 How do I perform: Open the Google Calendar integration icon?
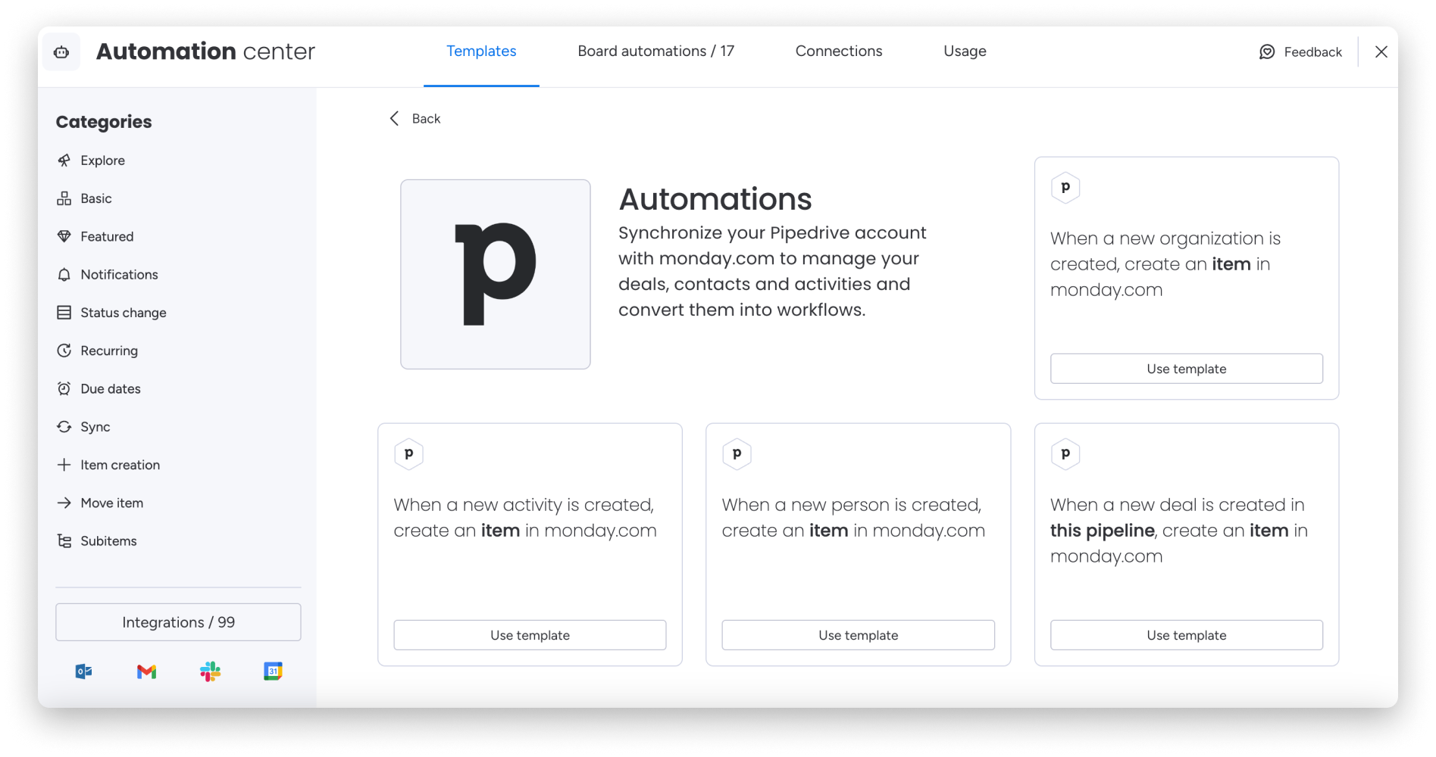coord(273,671)
